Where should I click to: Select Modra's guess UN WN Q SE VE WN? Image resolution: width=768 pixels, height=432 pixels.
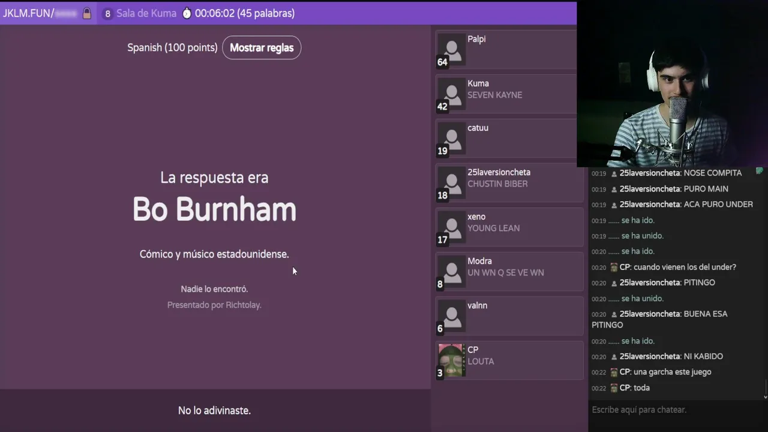coord(506,272)
